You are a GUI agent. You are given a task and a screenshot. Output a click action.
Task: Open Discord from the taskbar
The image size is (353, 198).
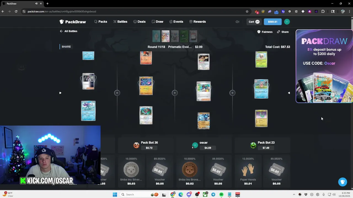point(189,195)
